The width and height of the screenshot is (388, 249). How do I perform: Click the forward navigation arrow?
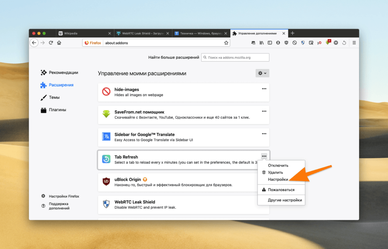42,43
